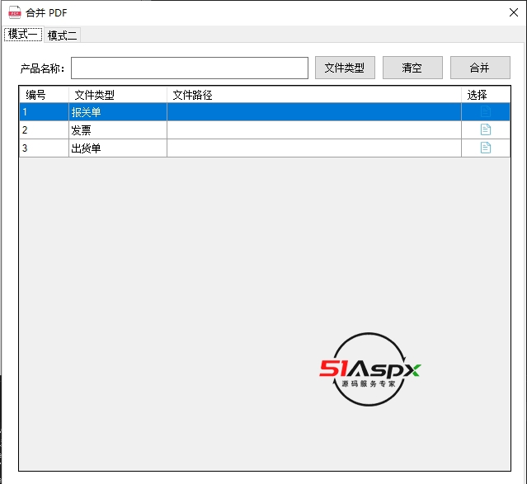Click the 合并 button
The height and width of the screenshot is (484, 527).
coord(480,68)
